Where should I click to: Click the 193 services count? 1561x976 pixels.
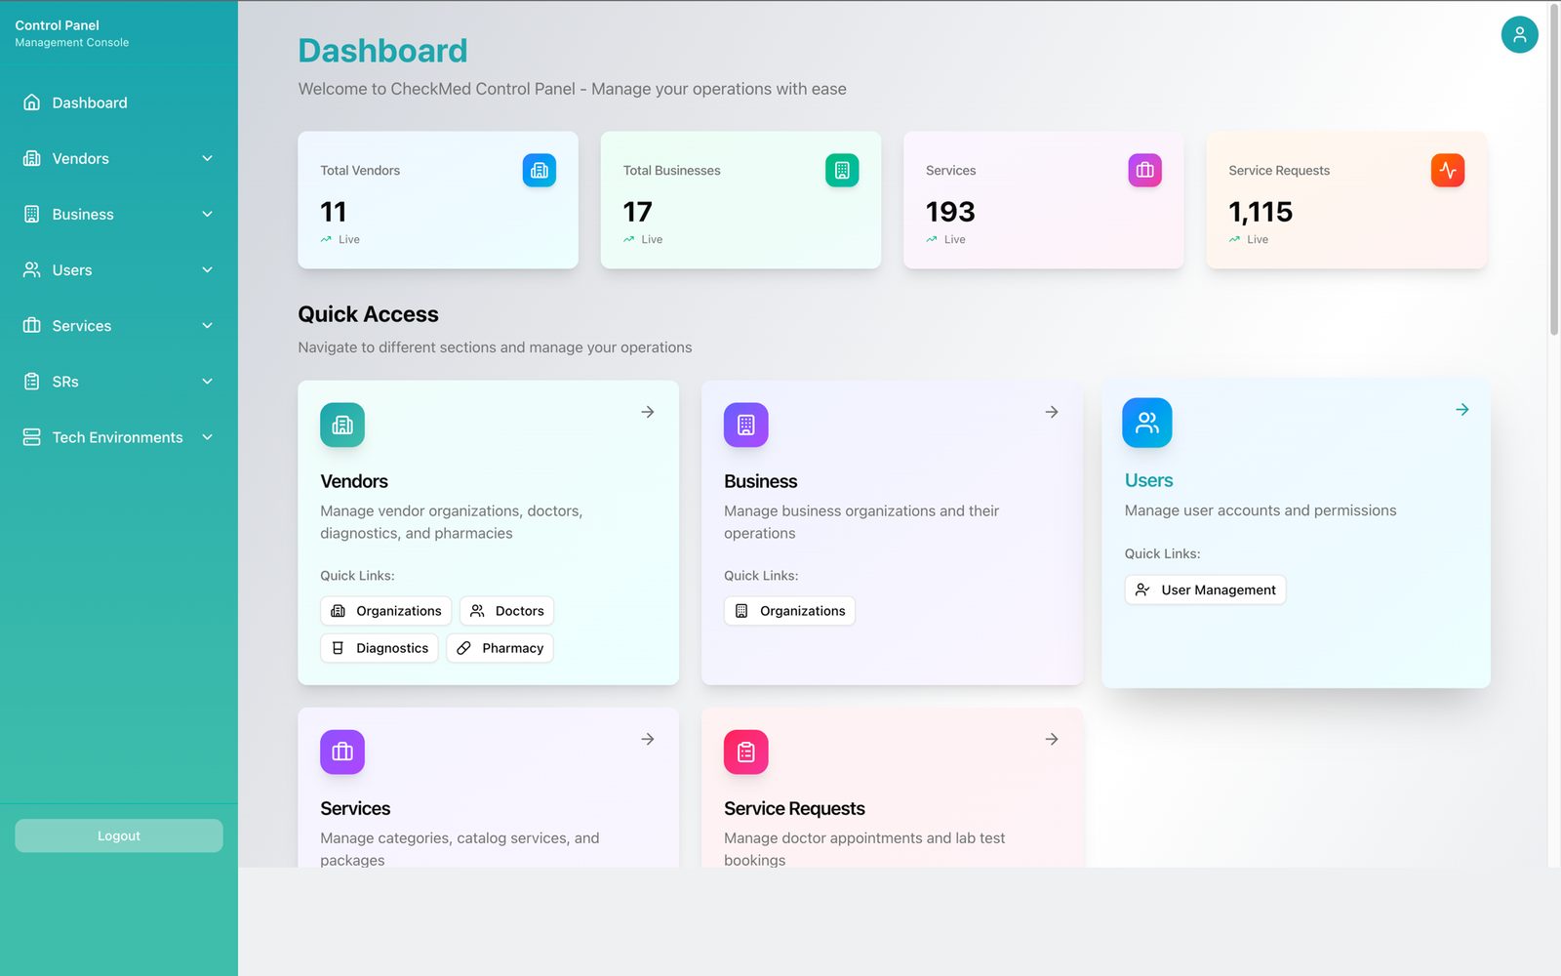950,212
